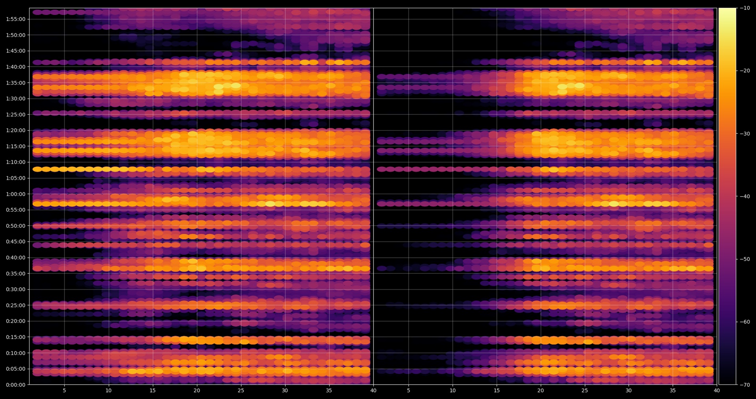Select the 1:35:00 time axis label

point(15,83)
